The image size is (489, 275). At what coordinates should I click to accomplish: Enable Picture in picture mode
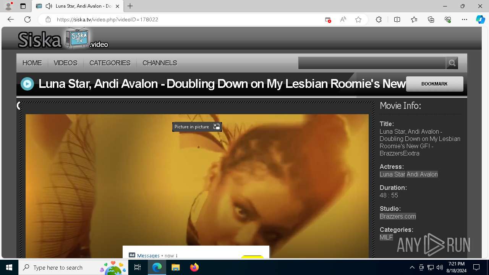point(197,127)
